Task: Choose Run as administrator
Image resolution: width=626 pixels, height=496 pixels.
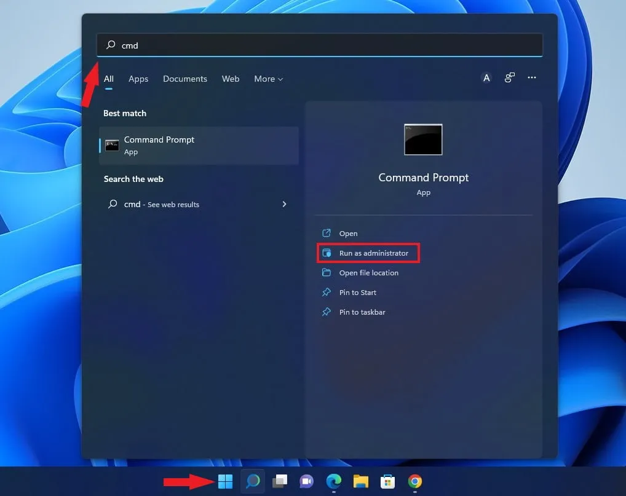Action: point(368,253)
